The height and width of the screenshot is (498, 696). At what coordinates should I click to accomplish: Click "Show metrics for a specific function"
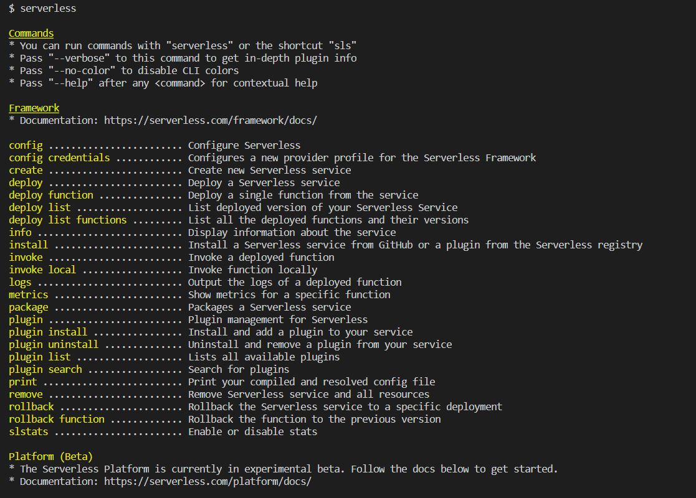point(289,294)
